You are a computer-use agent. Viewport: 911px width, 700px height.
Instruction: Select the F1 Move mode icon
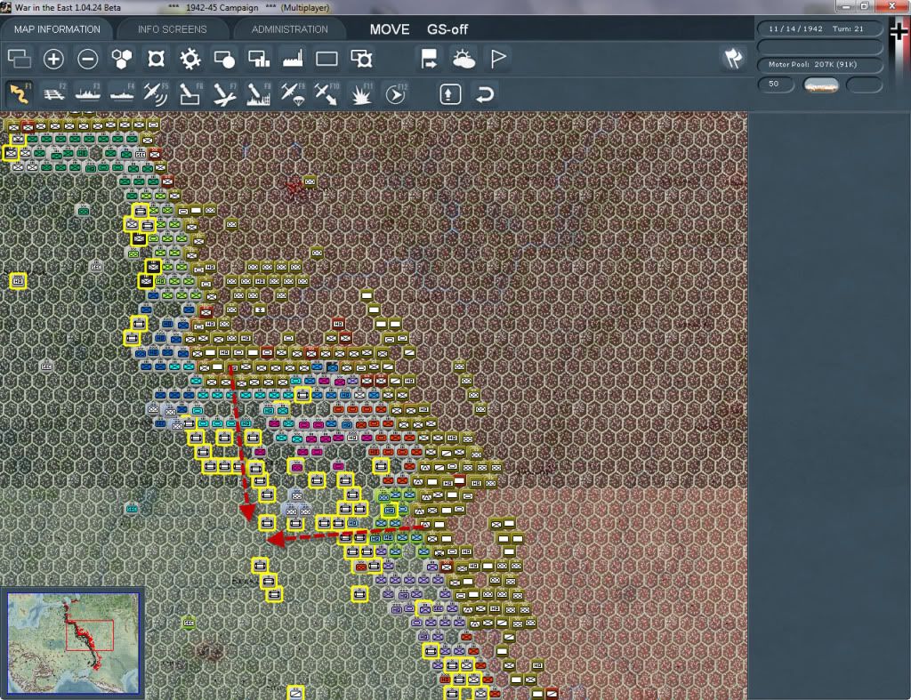pyautogui.click(x=20, y=93)
